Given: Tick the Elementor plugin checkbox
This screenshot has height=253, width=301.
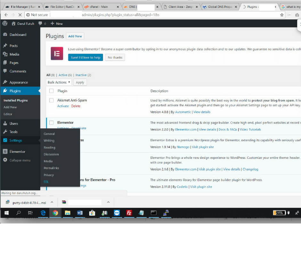Looking at the screenshot, I should coord(52,123).
